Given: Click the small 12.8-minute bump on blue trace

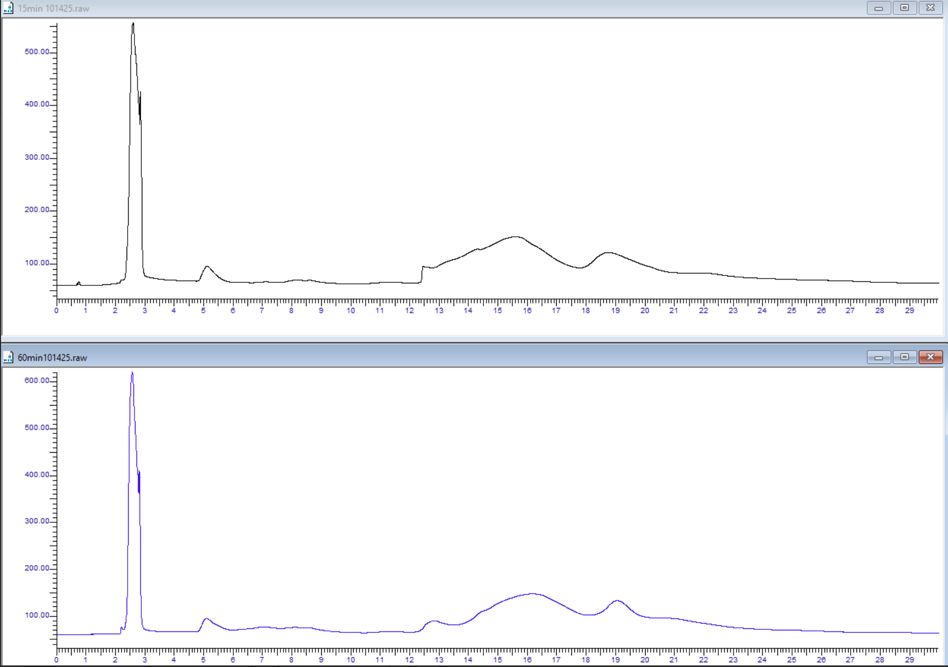Looking at the screenshot, I should click(x=434, y=621).
